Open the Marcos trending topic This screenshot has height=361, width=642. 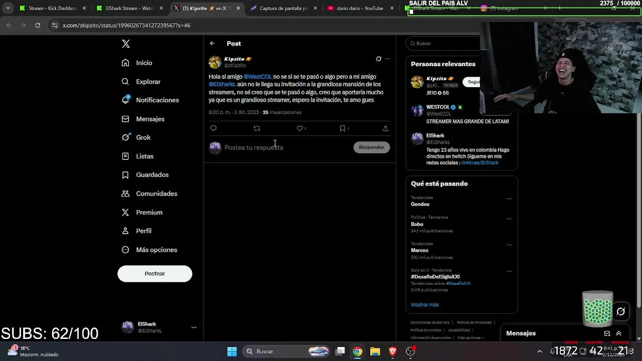point(420,250)
